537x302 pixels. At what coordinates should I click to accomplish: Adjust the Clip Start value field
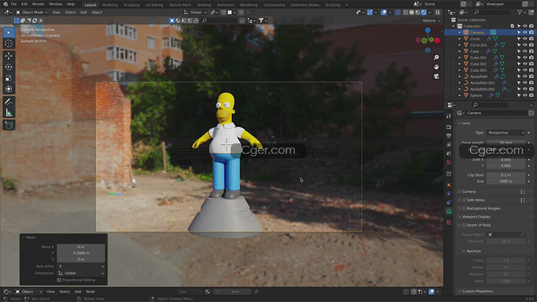tap(506, 175)
